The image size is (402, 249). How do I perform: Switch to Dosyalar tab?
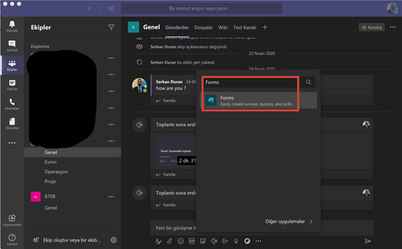coord(204,28)
